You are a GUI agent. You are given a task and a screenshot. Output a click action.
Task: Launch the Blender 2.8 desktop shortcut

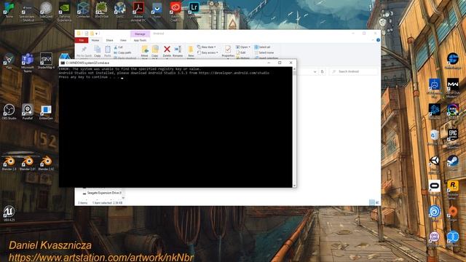point(9,163)
